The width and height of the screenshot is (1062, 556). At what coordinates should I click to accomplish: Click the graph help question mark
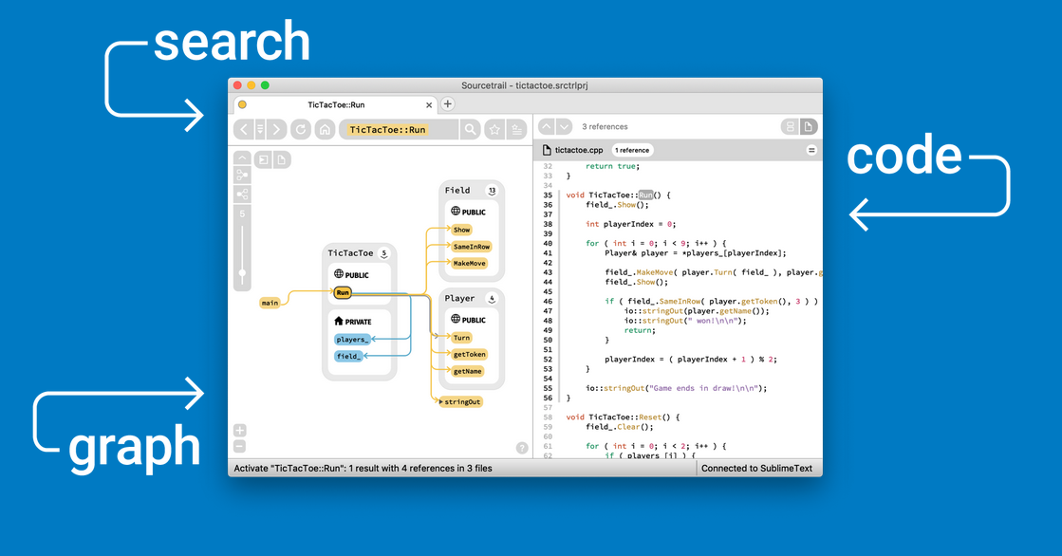click(521, 448)
